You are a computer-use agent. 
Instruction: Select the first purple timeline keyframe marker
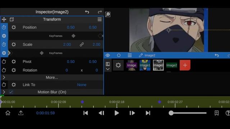pos(82,102)
